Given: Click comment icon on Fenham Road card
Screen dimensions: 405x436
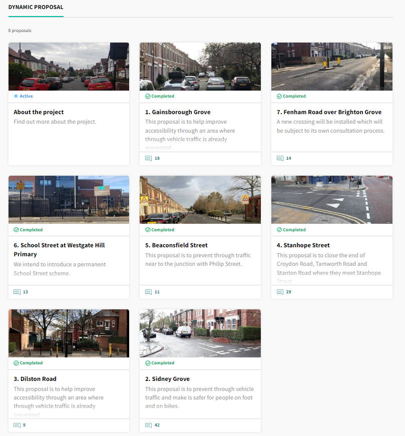Looking at the screenshot, I should pyautogui.click(x=280, y=158).
